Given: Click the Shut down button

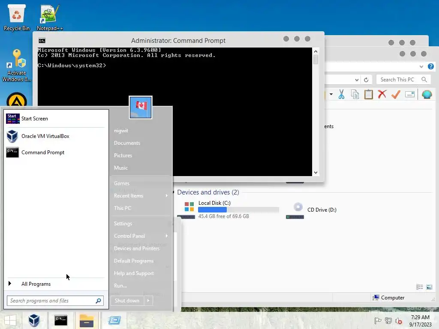Looking at the screenshot, I should (127, 301).
